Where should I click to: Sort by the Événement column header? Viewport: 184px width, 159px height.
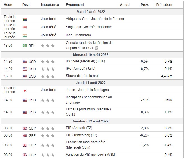pyautogui.click(x=75, y=5)
